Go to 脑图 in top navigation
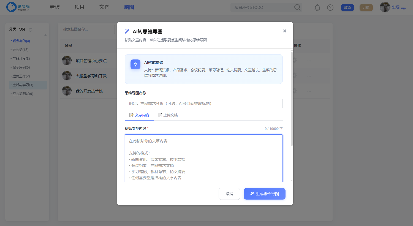This screenshot has width=413, height=226. tap(129, 7)
